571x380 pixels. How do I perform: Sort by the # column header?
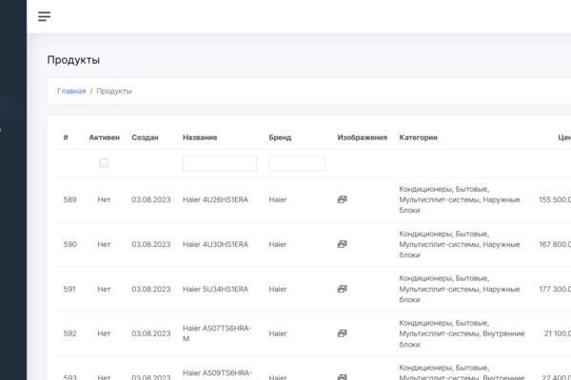(x=66, y=138)
